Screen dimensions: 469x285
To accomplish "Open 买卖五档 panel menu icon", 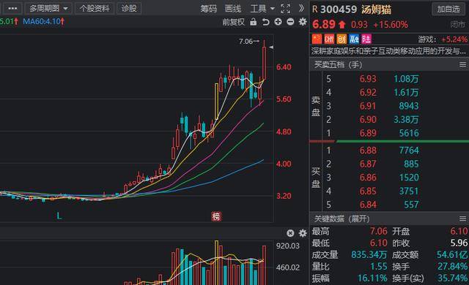I will point(462,64).
